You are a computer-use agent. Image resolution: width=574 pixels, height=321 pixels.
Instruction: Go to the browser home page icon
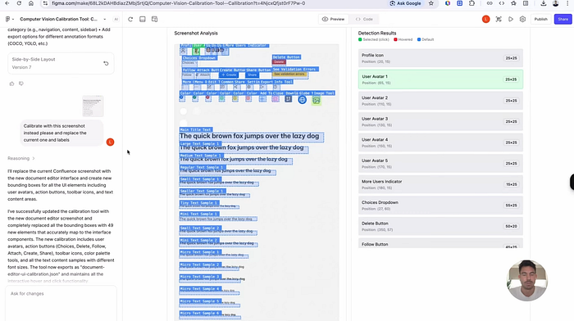[31, 3]
